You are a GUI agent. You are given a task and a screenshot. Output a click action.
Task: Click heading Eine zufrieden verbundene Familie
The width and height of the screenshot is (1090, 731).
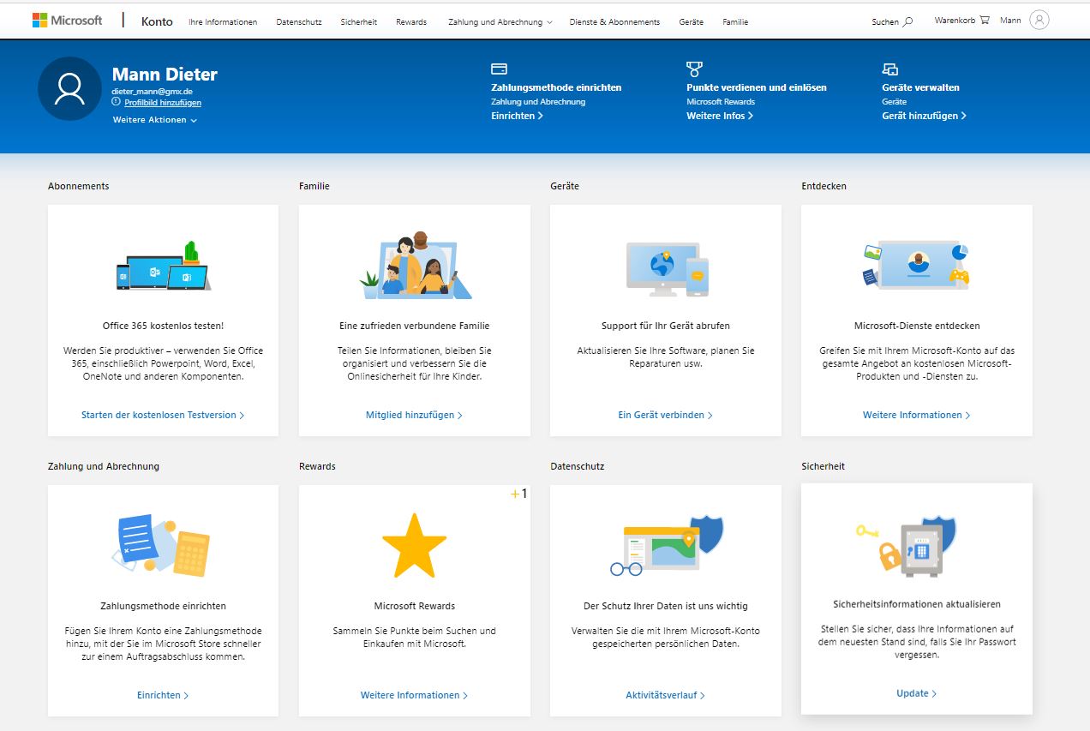(415, 326)
